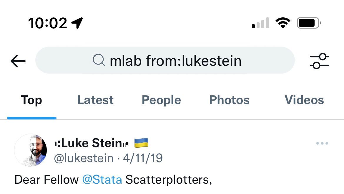344x194 pixels.
Task: Open the Luke Stein display name
Action: pyautogui.click(x=92, y=143)
